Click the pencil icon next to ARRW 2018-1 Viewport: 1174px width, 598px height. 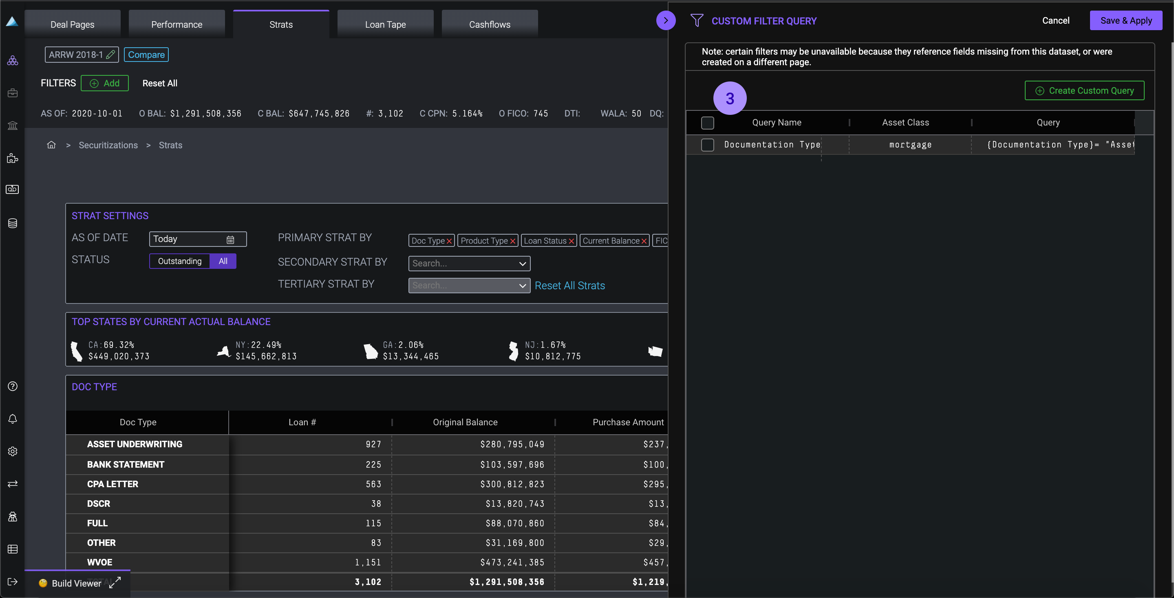(x=110, y=55)
